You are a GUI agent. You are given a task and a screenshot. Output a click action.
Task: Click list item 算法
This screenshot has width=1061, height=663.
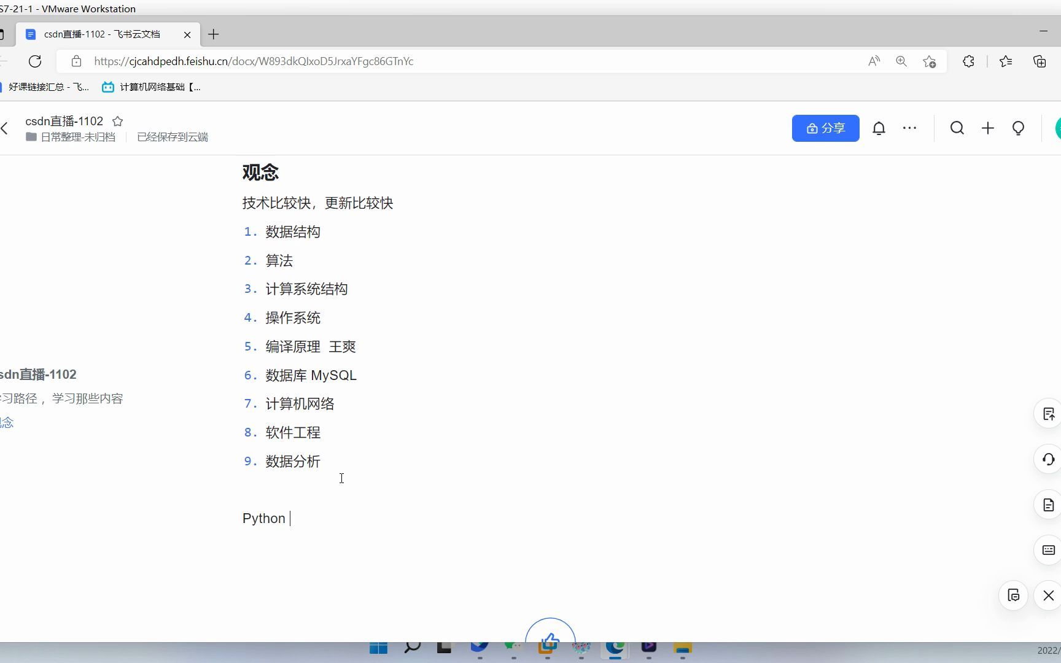[x=279, y=261]
